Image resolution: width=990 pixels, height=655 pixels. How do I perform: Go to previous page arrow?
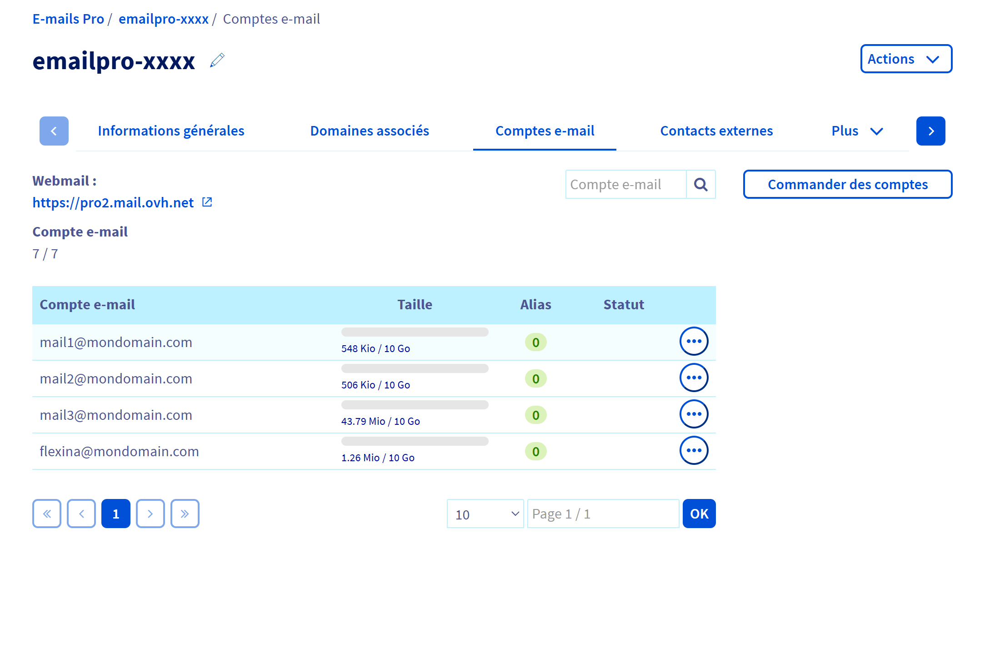[81, 514]
